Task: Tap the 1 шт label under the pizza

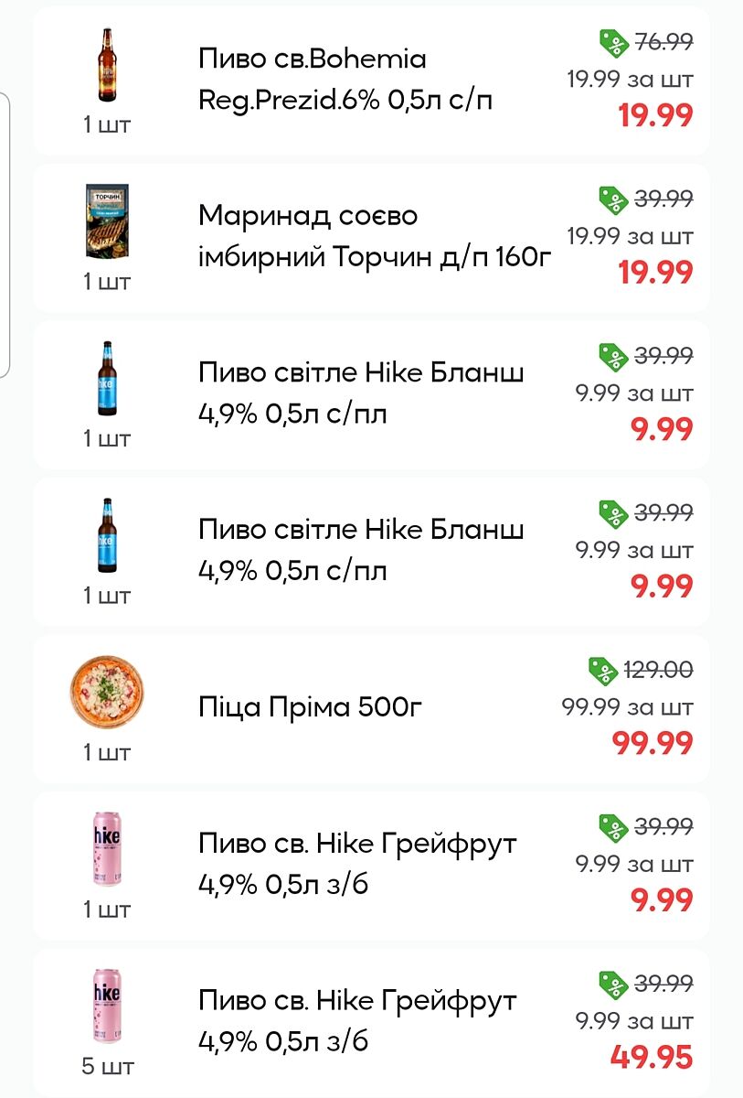Action: pyautogui.click(x=108, y=752)
